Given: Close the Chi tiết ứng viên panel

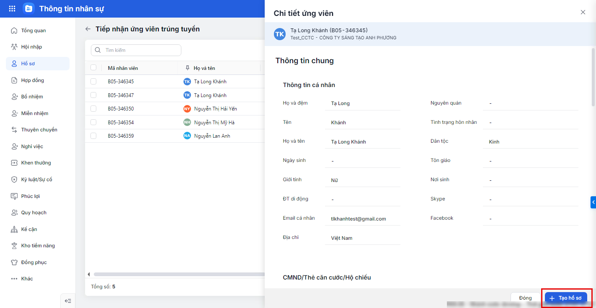Looking at the screenshot, I should pyautogui.click(x=583, y=12).
